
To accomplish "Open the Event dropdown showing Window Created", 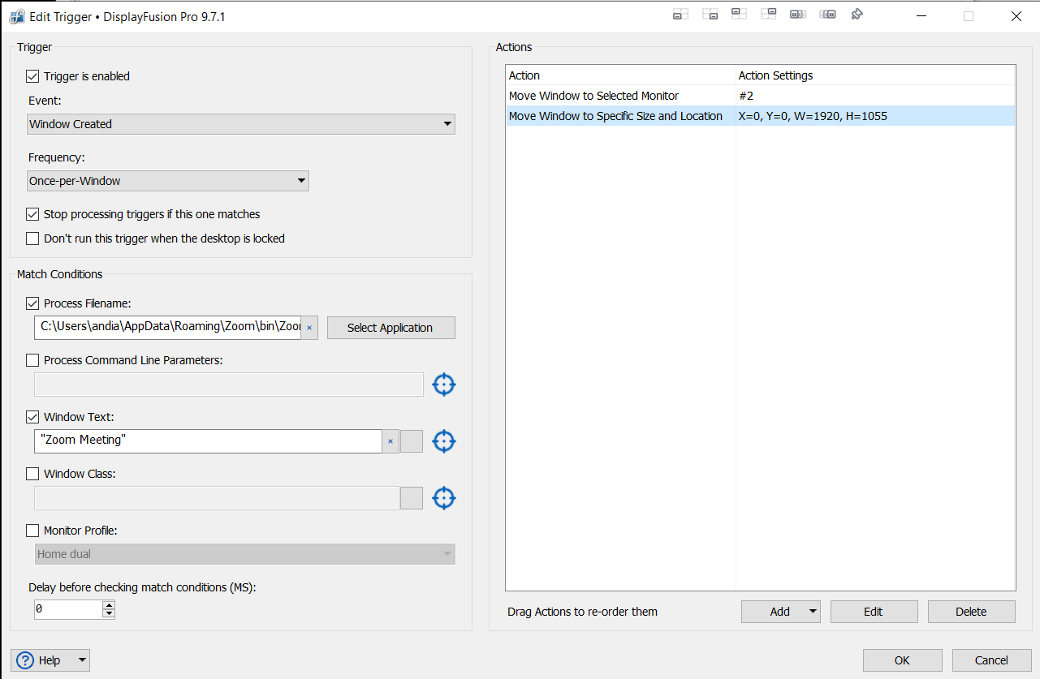I will [240, 124].
